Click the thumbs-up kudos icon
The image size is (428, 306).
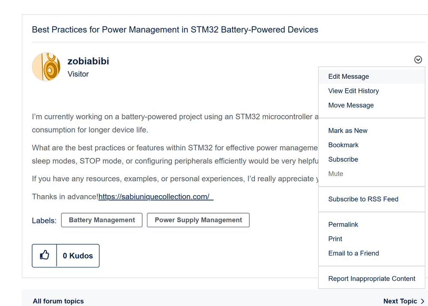(x=45, y=255)
